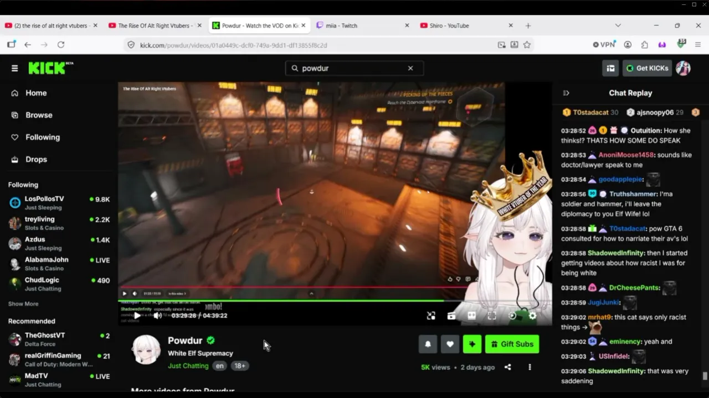Switch to the miia - Twitch tab
The height and width of the screenshot is (398, 709).
tap(362, 25)
